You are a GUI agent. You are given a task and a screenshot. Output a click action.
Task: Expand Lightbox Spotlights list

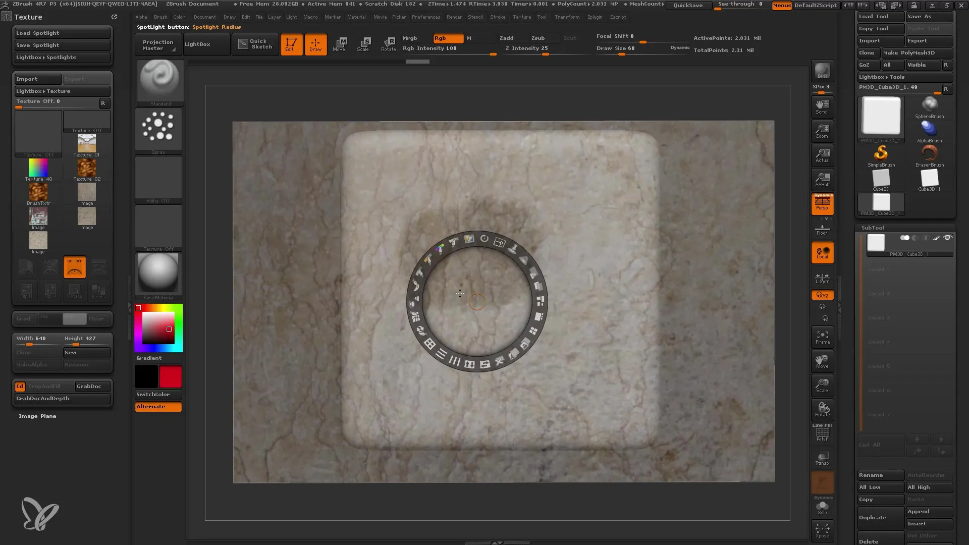(x=63, y=58)
